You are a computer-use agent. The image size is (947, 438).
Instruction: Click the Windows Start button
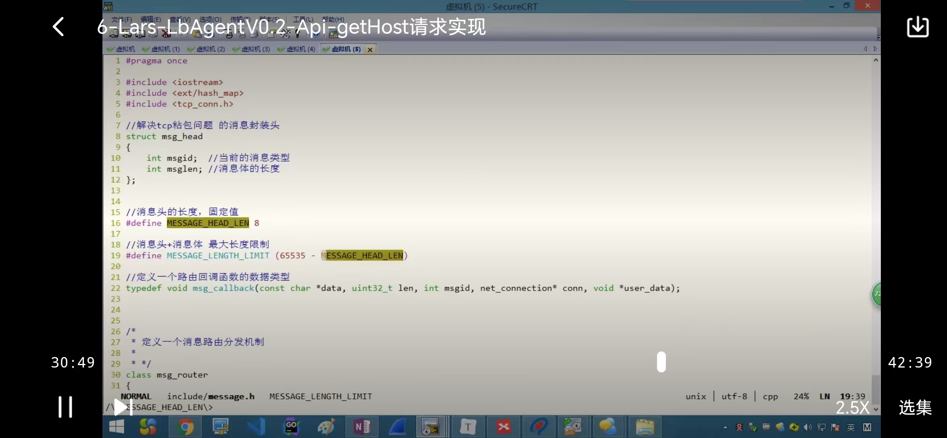(x=117, y=427)
